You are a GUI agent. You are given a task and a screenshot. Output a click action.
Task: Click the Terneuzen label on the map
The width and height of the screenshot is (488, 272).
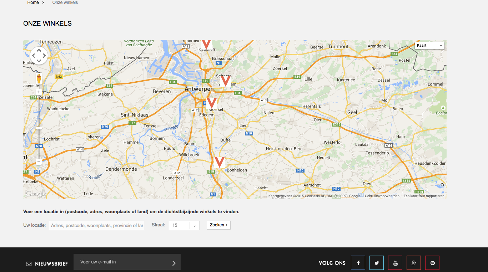[51, 42]
